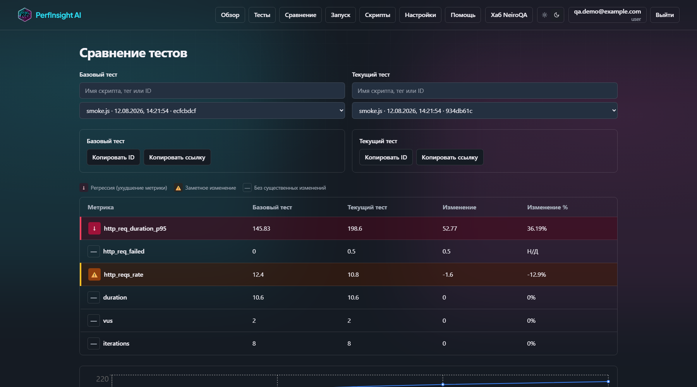Expand the base test dropdown showing ecfcbdcf
The image size is (697, 387).
click(x=212, y=111)
